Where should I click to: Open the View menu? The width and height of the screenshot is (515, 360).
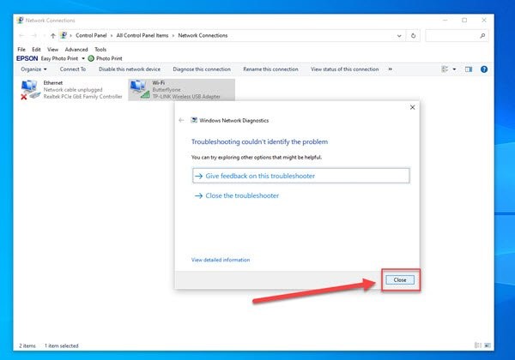(52, 50)
